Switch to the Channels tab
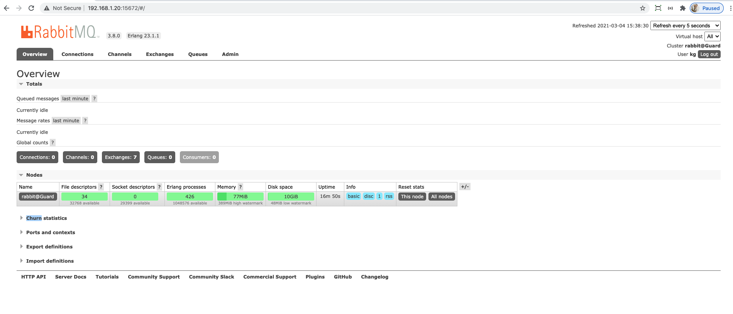733x314 pixels. (120, 54)
